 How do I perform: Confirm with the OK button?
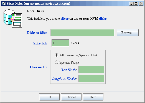click(49, 97)
